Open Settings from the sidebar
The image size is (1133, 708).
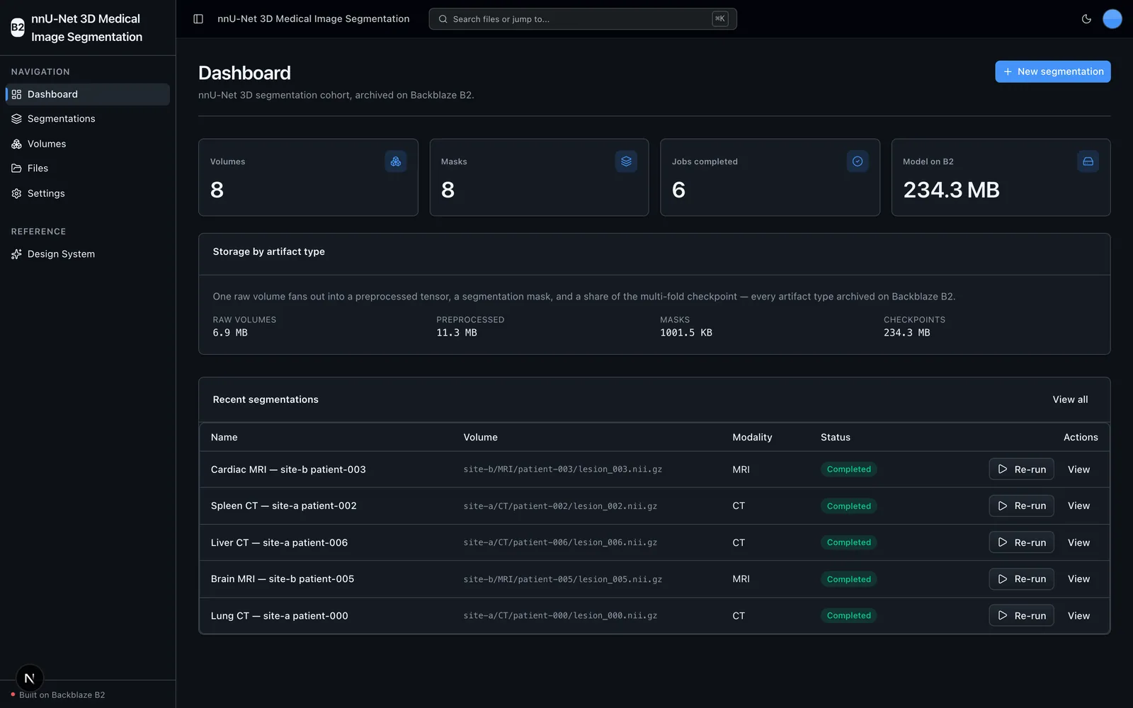click(x=88, y=193)
